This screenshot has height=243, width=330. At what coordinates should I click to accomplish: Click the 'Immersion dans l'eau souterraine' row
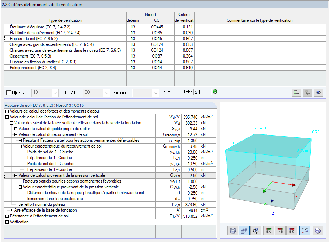pyautogui.click(x=110, y=199)
